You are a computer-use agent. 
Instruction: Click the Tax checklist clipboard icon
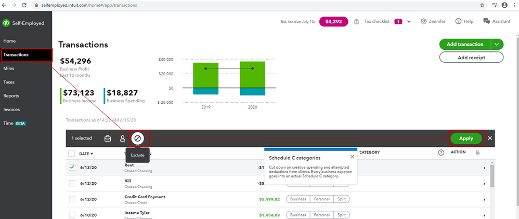pos(356,21)
